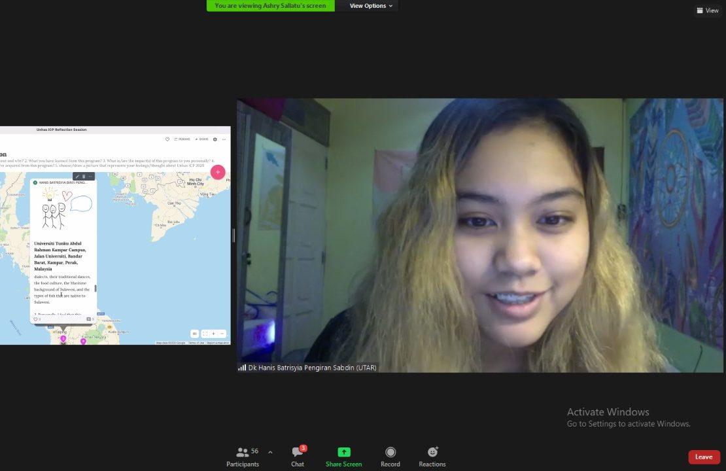Click the pencil edit icon on the post
The image size is (726, 471).
click(77, 177)
